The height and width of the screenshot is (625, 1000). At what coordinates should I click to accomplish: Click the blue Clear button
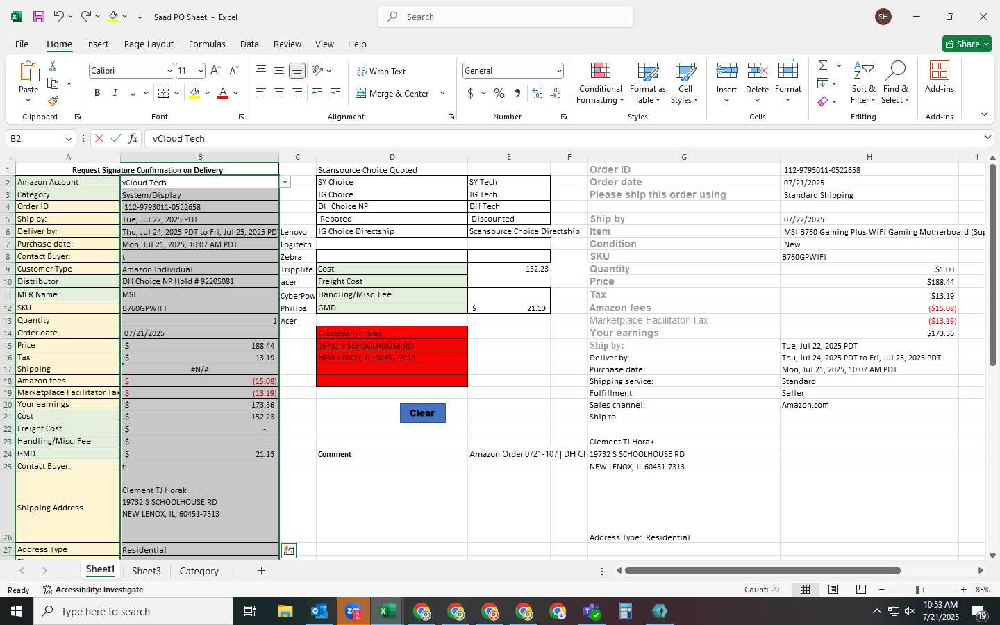(422, 412)
